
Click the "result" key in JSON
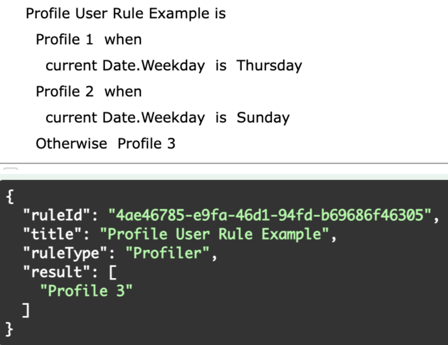tap(57, 272)
